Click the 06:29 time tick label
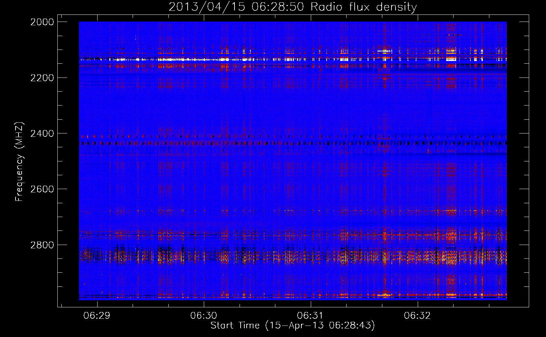 tap(97, 316)
